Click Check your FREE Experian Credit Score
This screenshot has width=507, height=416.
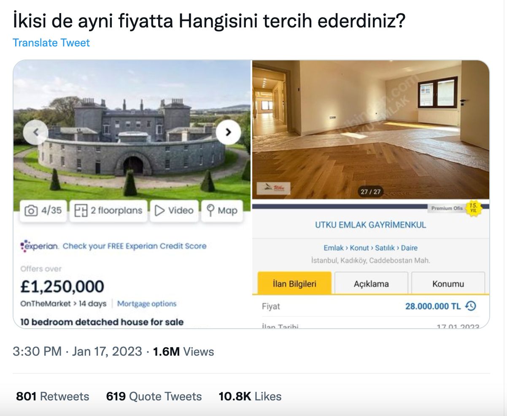tap(135, 246)
